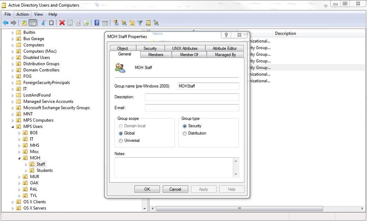Open the View menu

pyautogui.click(x=39, y=14)
